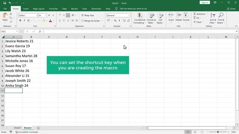Open the General number format dropdown
239x134 pixels.
(x=129, y=15)
